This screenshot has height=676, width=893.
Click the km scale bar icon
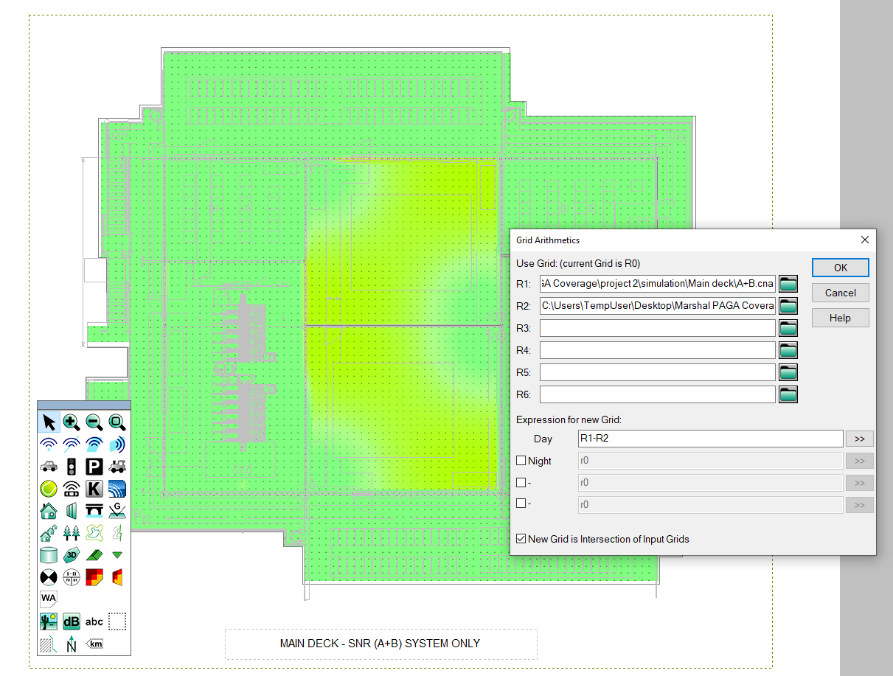click(94, 643)
